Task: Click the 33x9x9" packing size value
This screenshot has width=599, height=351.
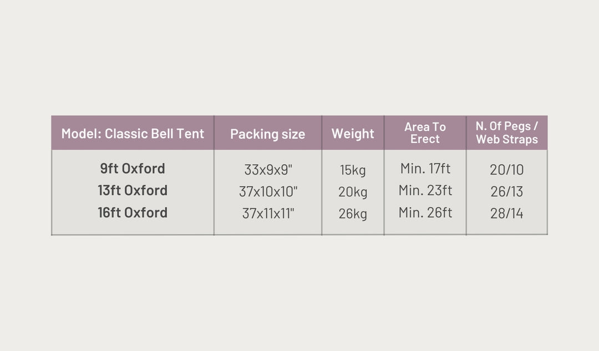Action: pos(268,170)
